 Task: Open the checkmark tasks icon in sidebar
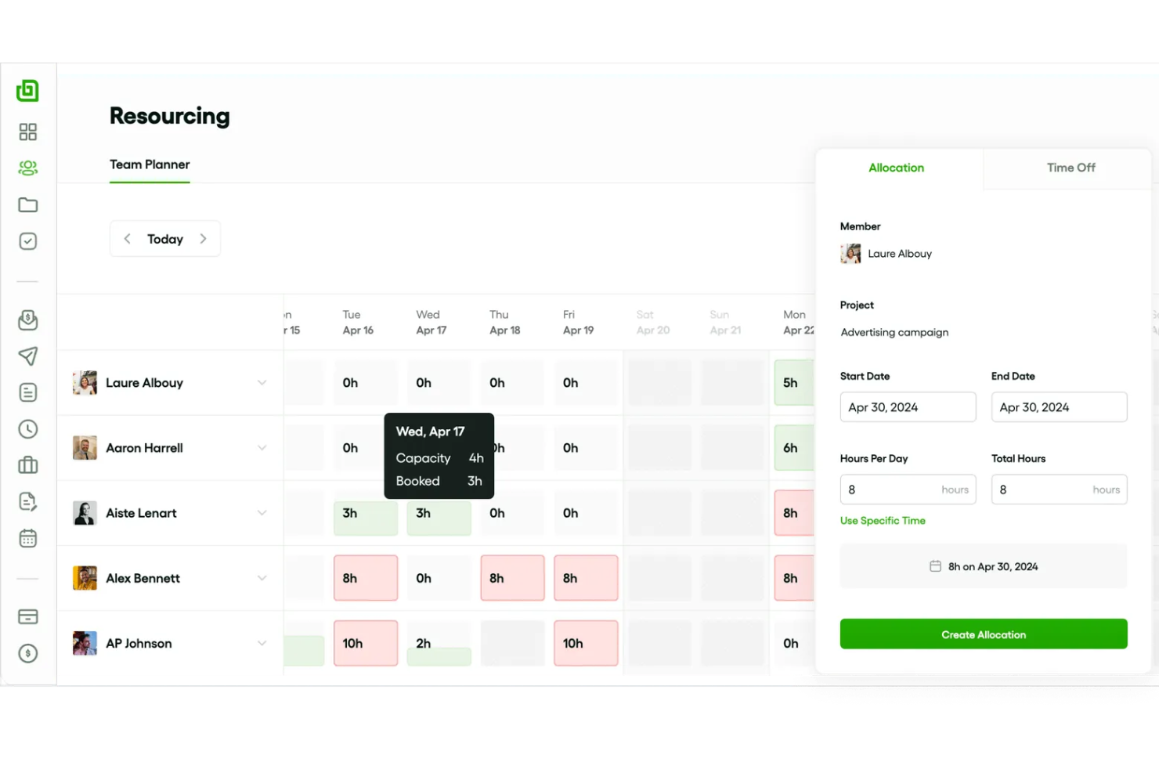click(x=27, y=241)
